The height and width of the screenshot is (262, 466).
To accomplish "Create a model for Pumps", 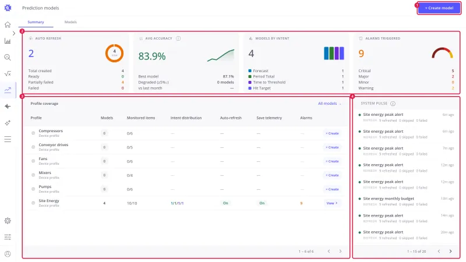I will (x=332, y=189).
